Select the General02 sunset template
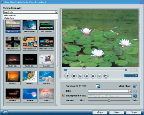144x115 pixels. [x=13, y=78]
